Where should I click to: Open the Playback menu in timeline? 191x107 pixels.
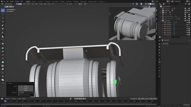click(8, 99)
